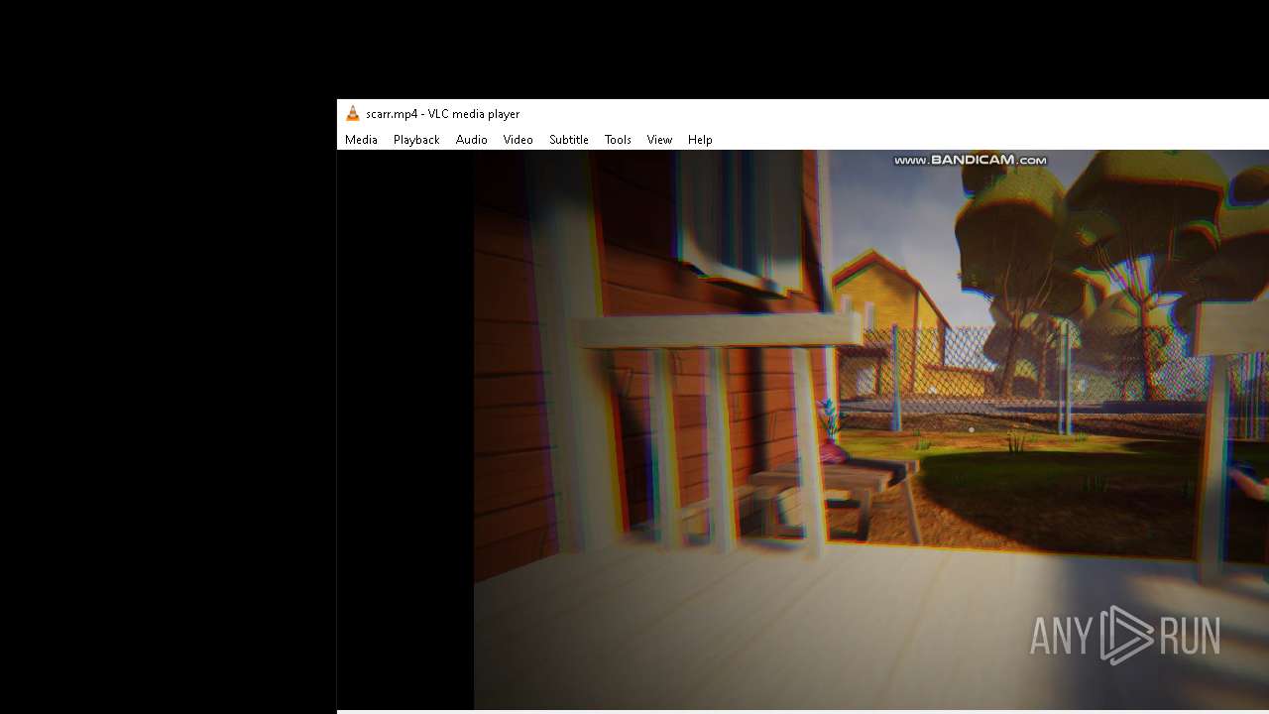Open the Playback menu
This screenshot has width=1269, height=714.
point(416,140)
